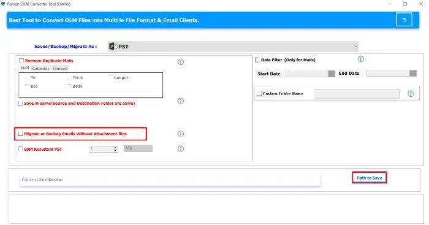Click info icon next to Custom Folder Name
Image resolution: width=429 pixels, height=225 pixels.
click(x=411, y=94)
